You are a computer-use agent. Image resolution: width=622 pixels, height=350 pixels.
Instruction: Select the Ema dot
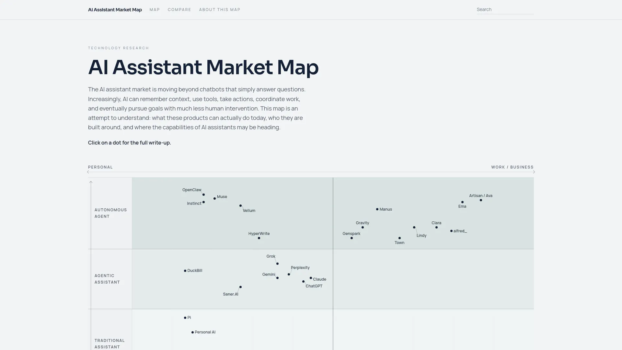pyautogui.click(x=462, y=202)
